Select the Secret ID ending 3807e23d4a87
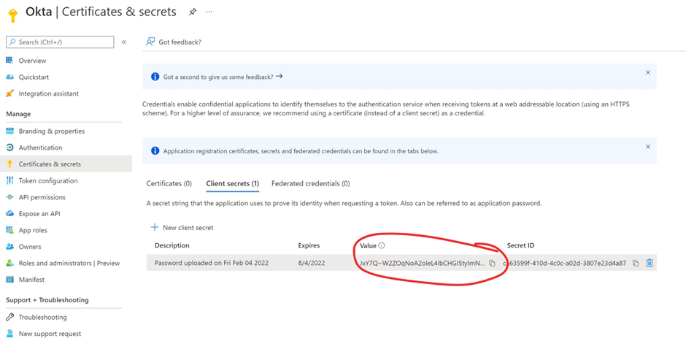Viewport: 686px width, 360px height. point(564,263)
